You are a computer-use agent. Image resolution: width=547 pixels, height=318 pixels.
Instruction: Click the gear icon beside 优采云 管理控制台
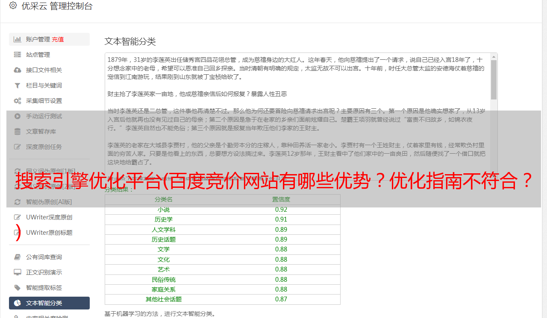point(13,6)
